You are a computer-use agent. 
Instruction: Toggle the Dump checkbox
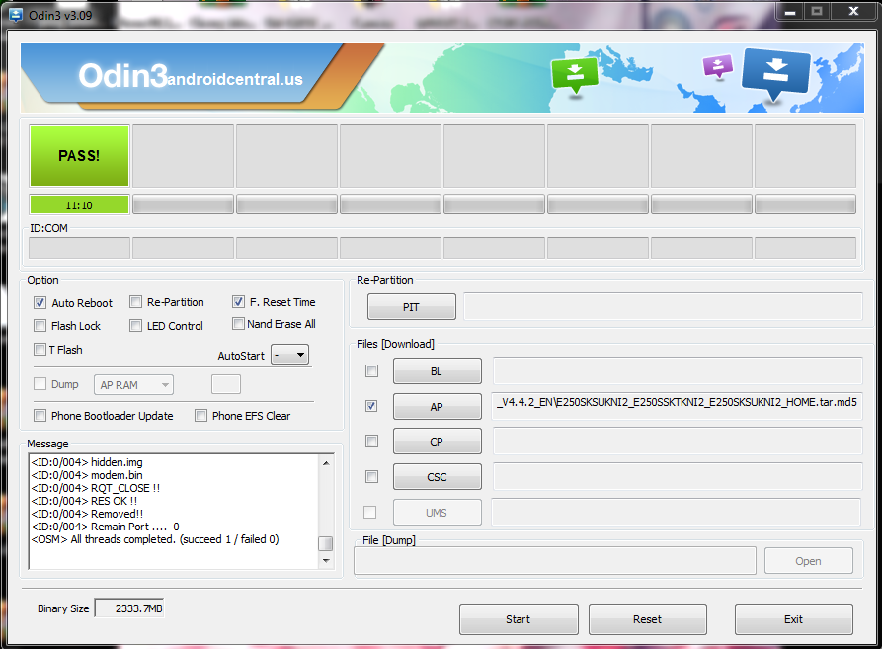[x=40, y=383]
